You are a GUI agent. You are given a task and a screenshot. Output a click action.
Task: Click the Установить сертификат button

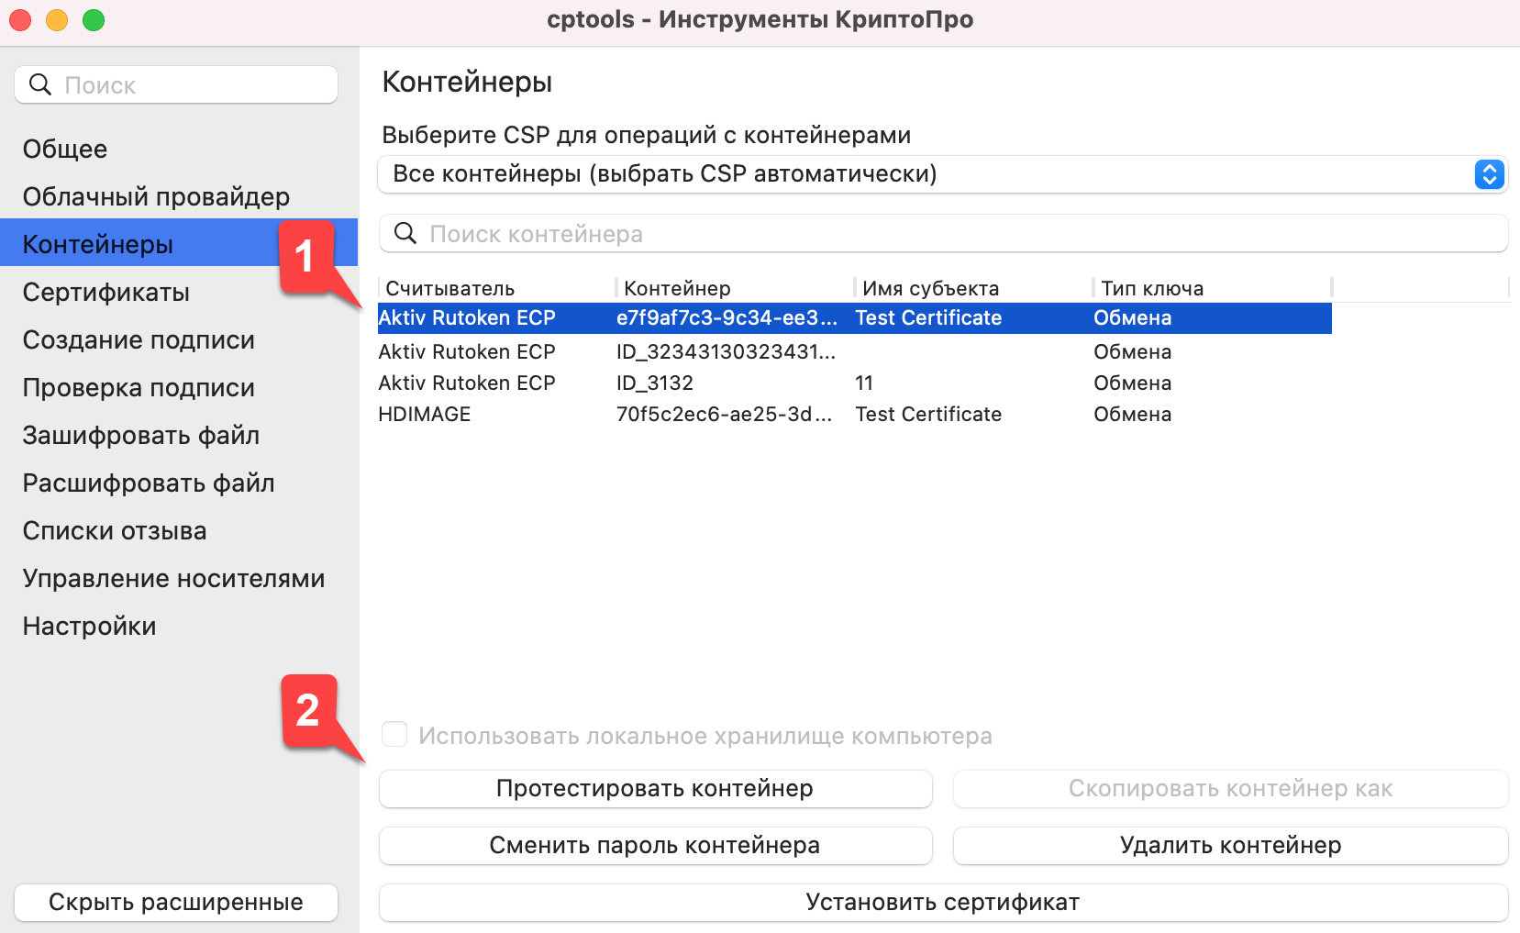(x=943, y=903)
